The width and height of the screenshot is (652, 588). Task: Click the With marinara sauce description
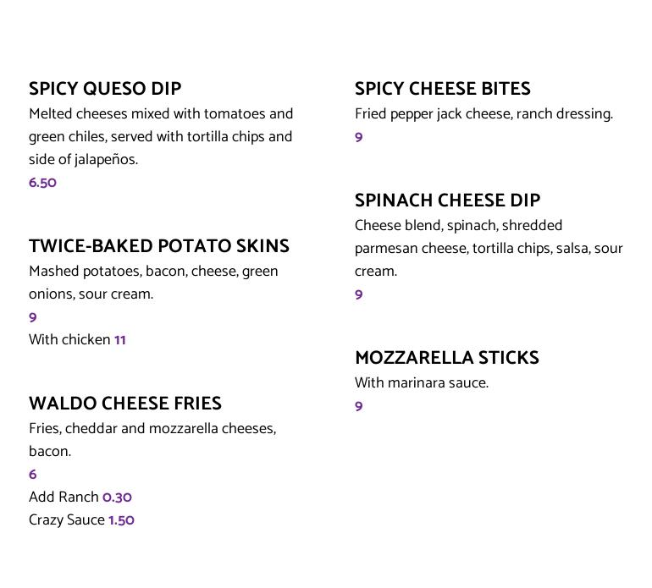pyautogui.click(x=422, y=383)
